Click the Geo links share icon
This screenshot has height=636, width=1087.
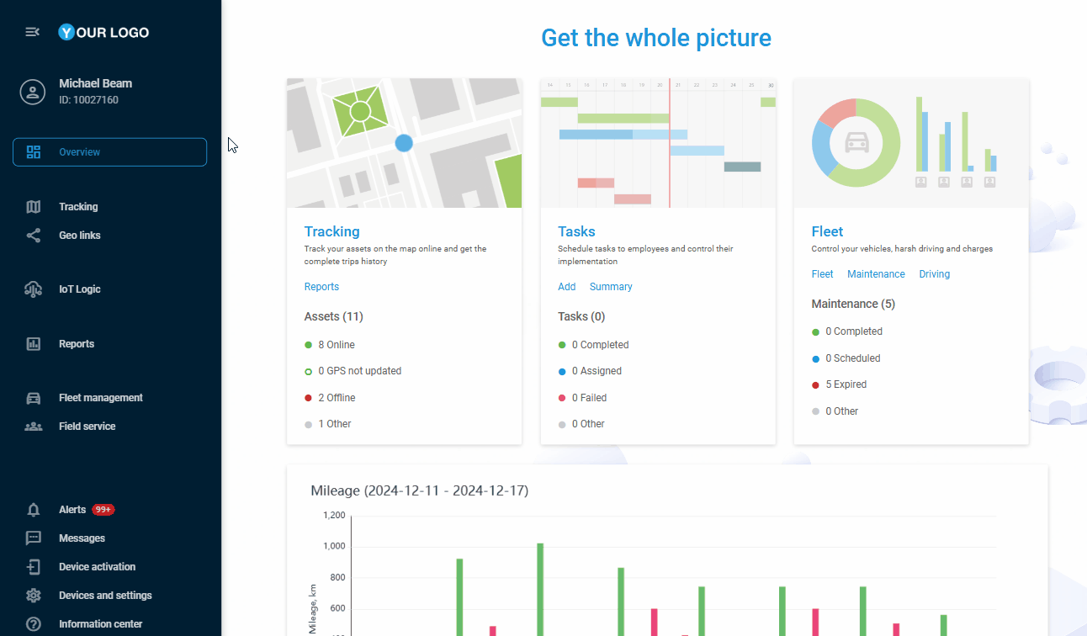(x=34, y=236)
